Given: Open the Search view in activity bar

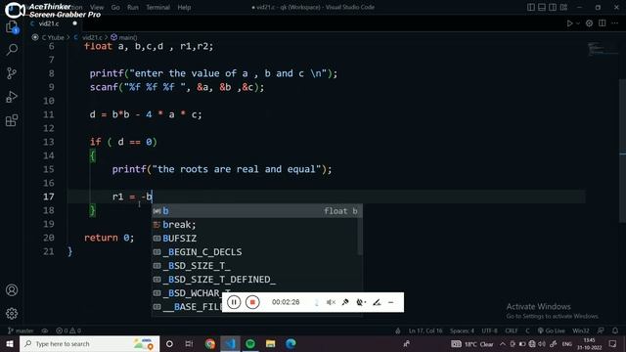Looking at the screenshot, I should [12, 50].
